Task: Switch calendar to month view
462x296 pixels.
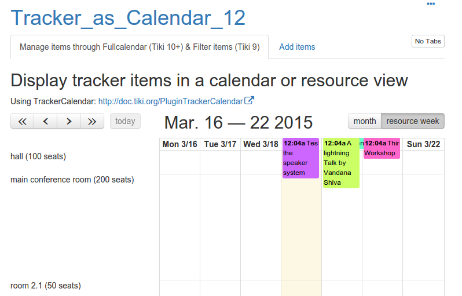Action: coord(365,121)
